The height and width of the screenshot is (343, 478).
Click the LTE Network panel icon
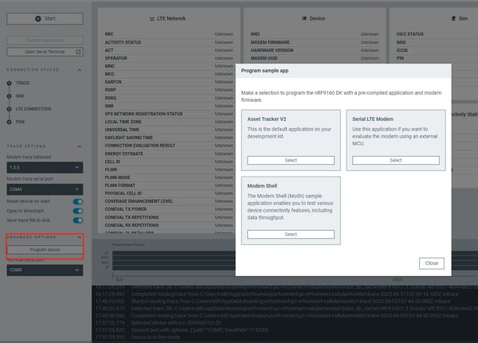click(152, 18)
